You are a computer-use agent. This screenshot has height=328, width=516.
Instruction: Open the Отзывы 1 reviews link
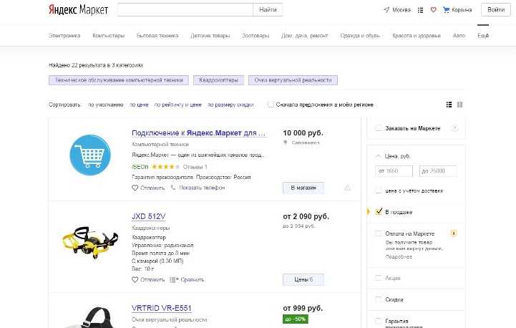tap(195, 167)
